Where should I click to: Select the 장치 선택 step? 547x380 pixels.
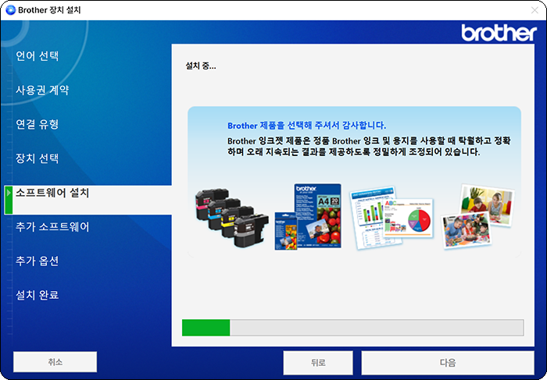tap(37, 158)
